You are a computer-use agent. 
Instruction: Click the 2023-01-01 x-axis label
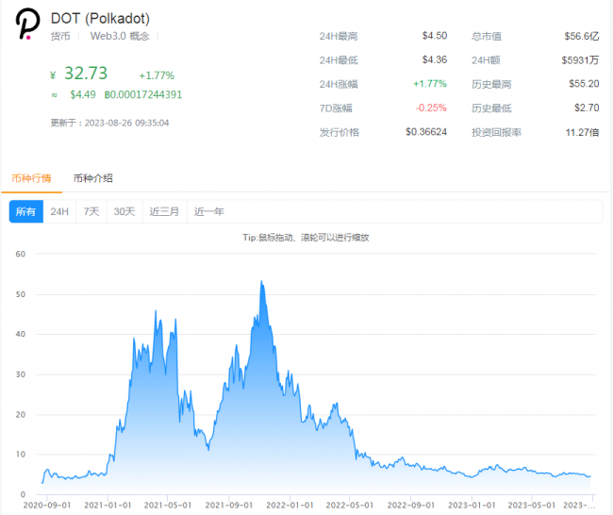tap(472, 506)
